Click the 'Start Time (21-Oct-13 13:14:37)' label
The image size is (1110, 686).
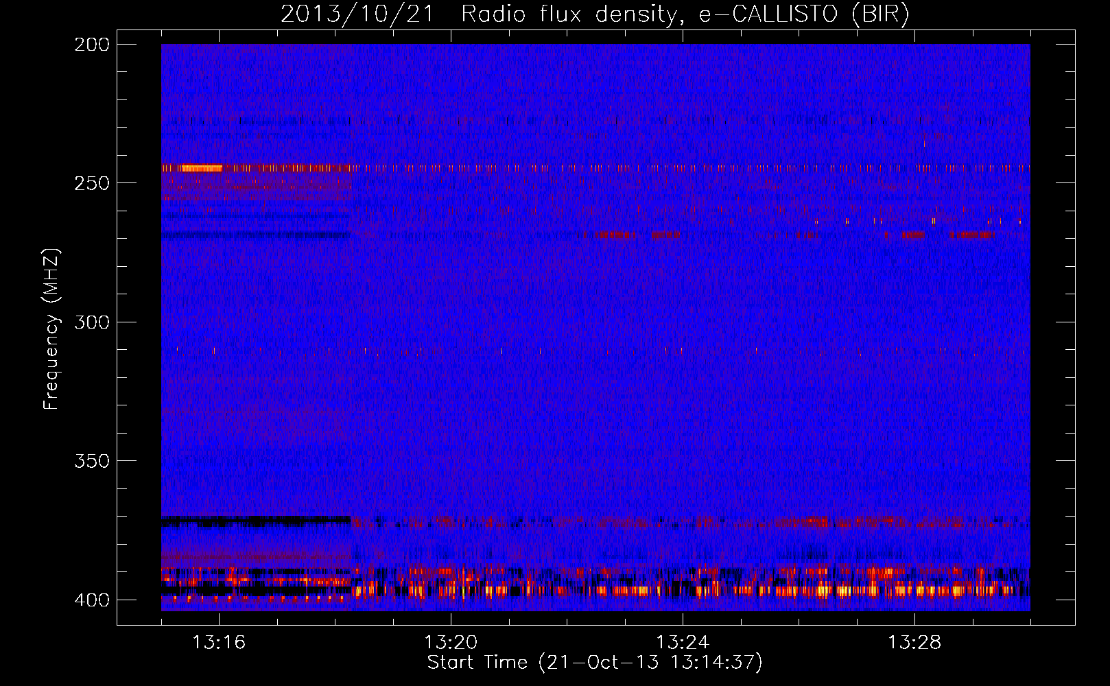tap(595, 663)
